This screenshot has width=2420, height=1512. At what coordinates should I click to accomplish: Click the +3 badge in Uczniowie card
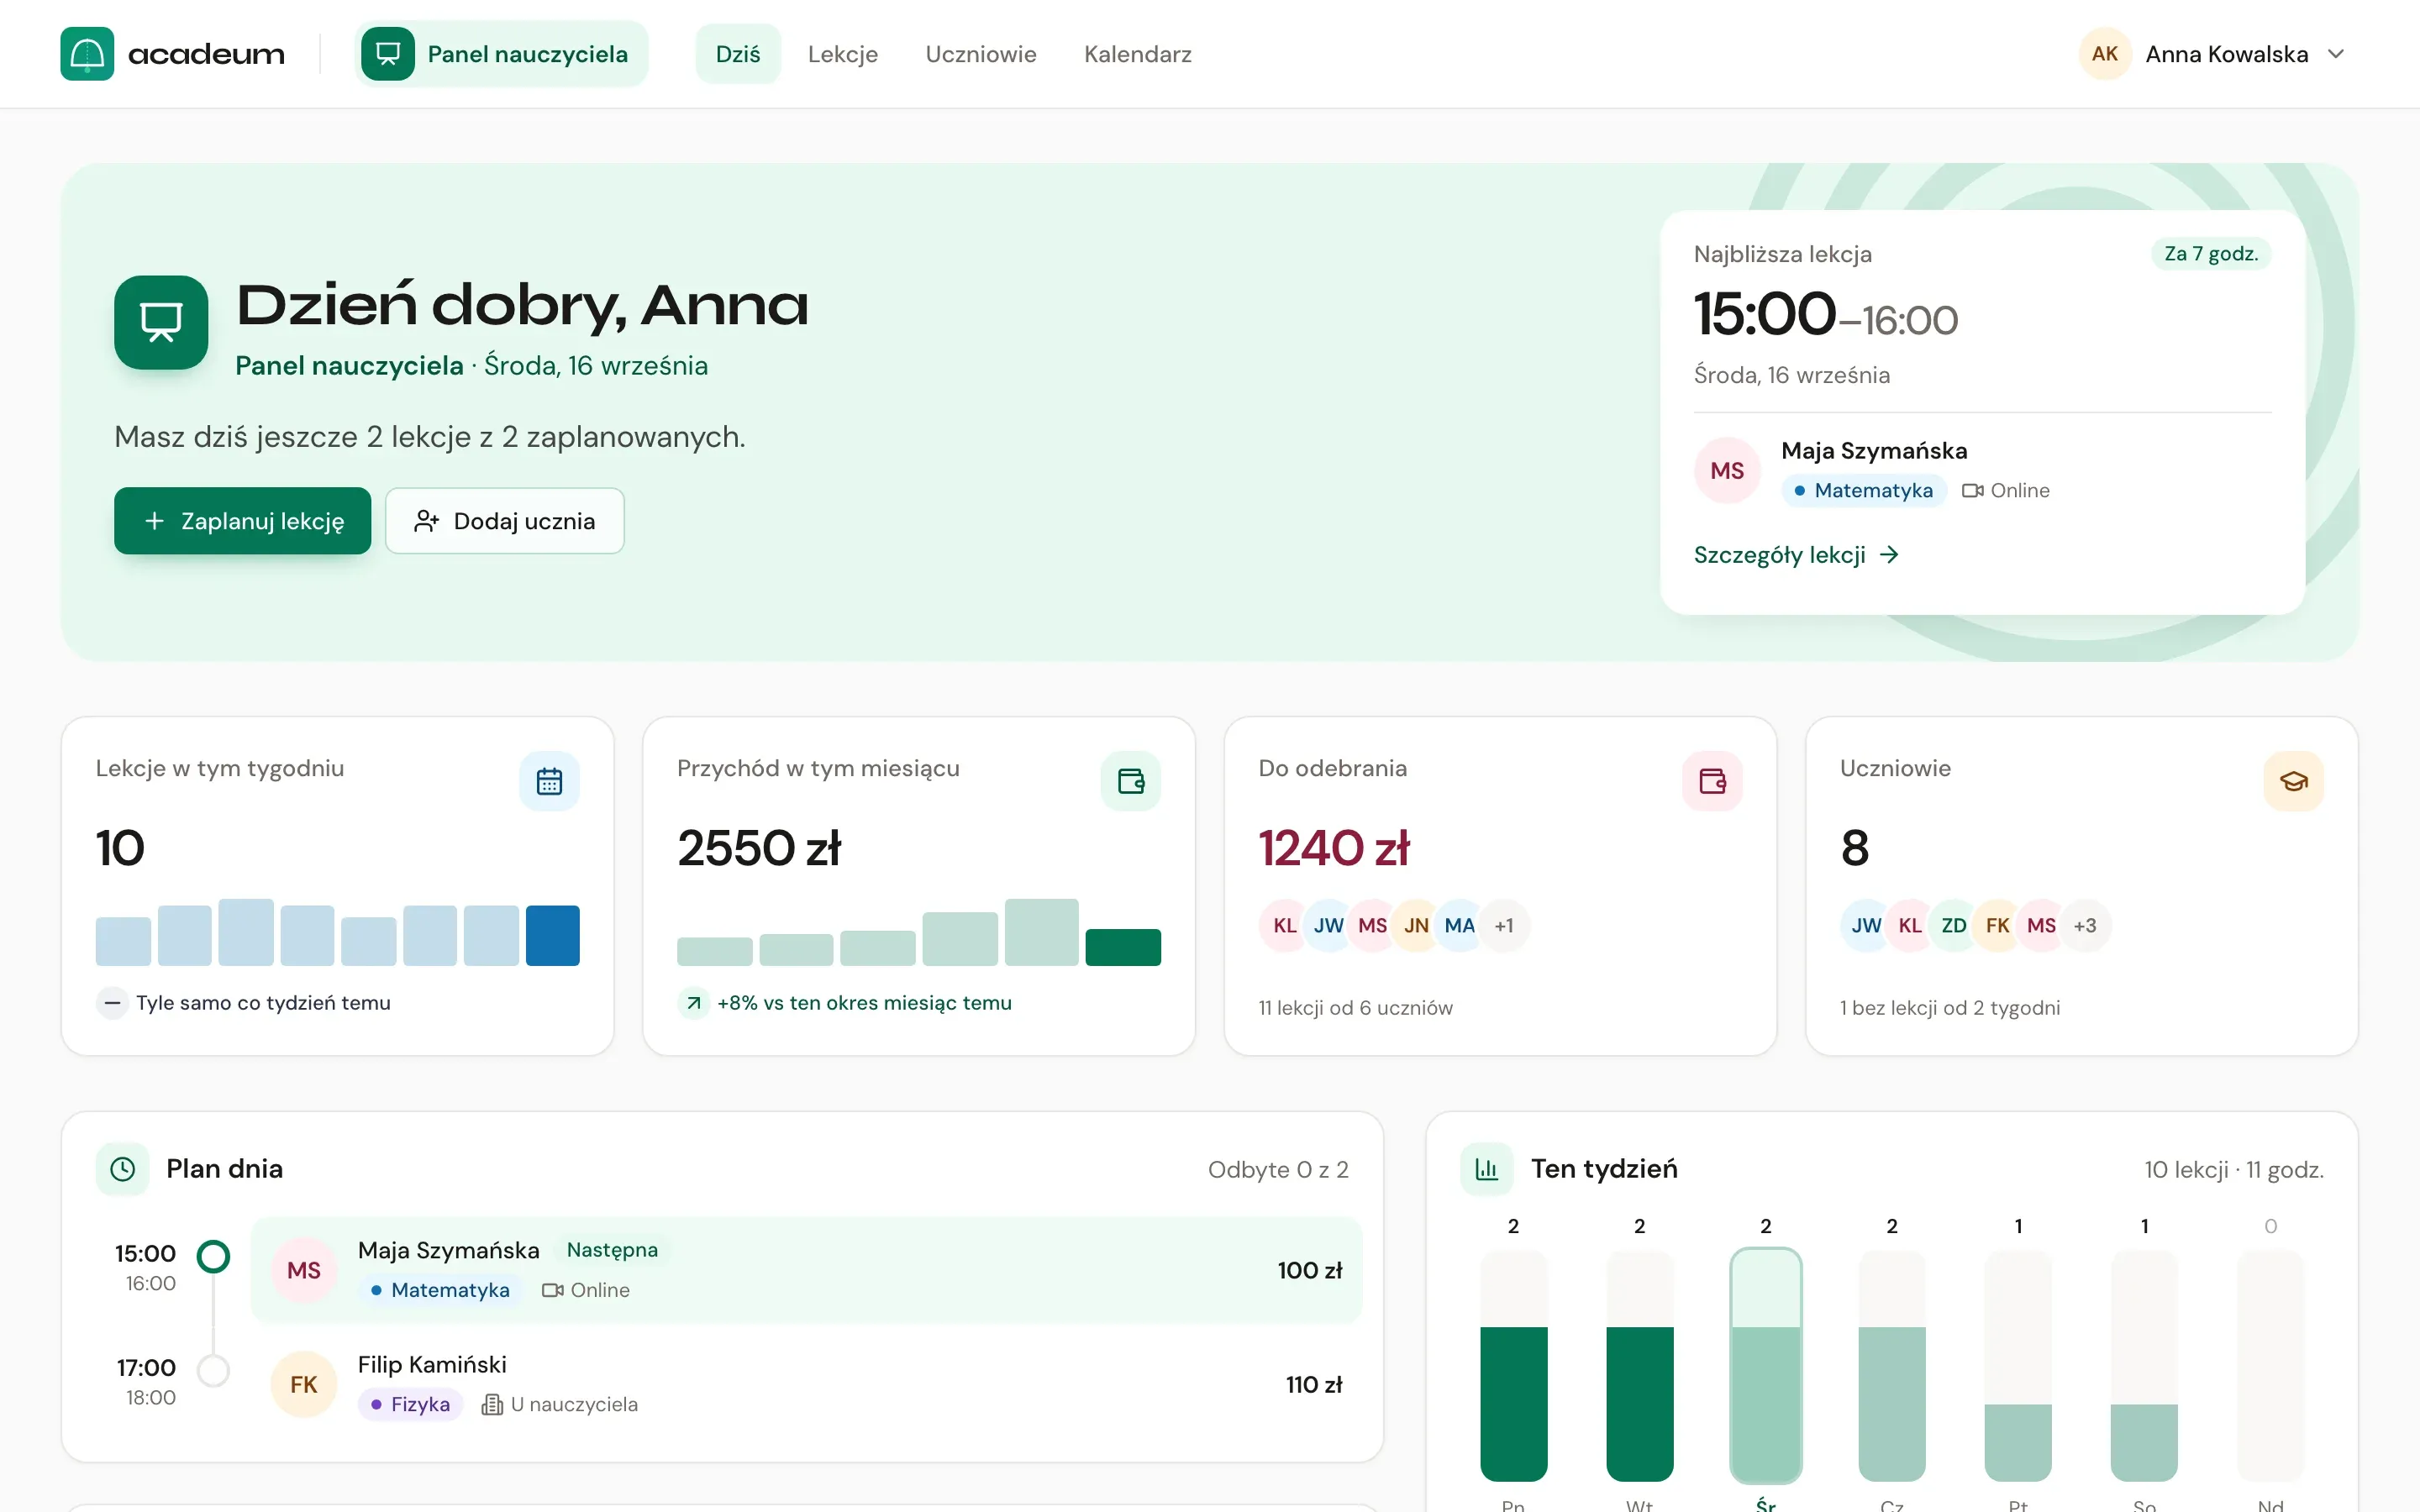click(2085, 926)
